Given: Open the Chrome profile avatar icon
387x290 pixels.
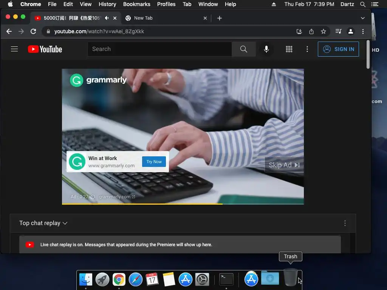Looking at the screenshot, I should point(350,31).
